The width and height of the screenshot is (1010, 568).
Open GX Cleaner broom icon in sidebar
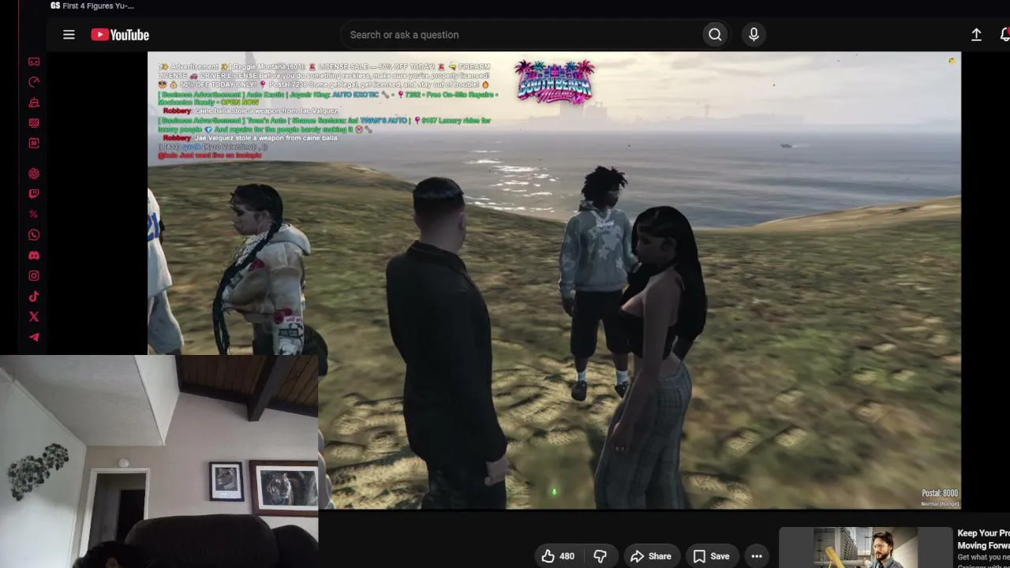pyautogui.click(x=34, y=103)
